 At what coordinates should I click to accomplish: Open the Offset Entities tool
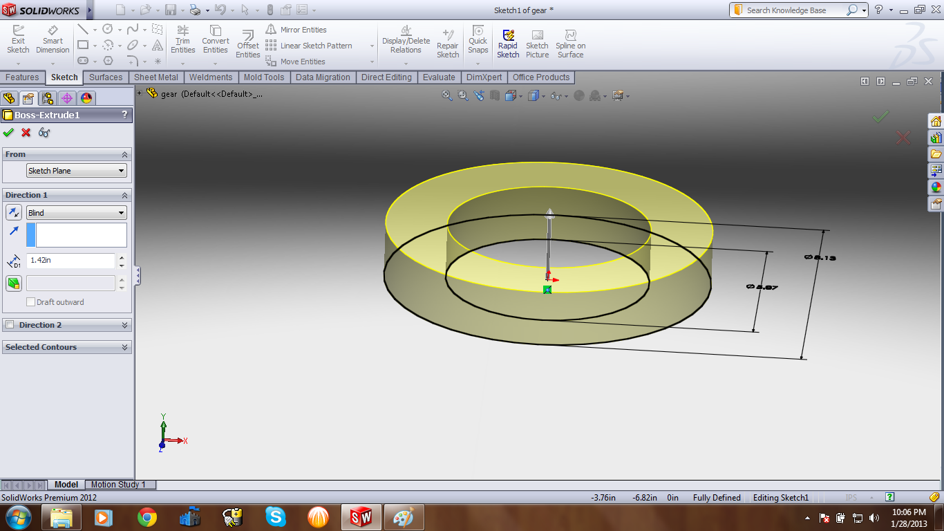[x=247, y=44]
